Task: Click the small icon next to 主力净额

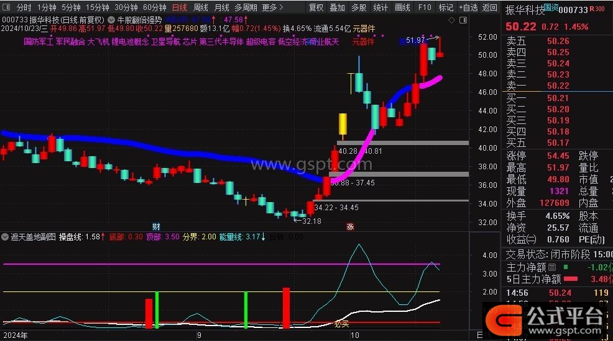Action: pos(552,267)
